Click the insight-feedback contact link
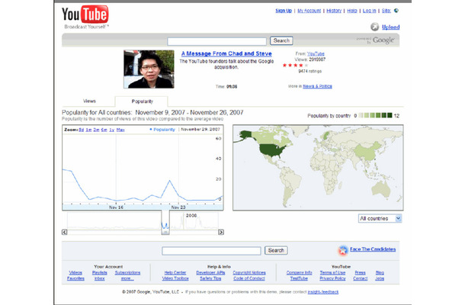 (x=323, y=292)
